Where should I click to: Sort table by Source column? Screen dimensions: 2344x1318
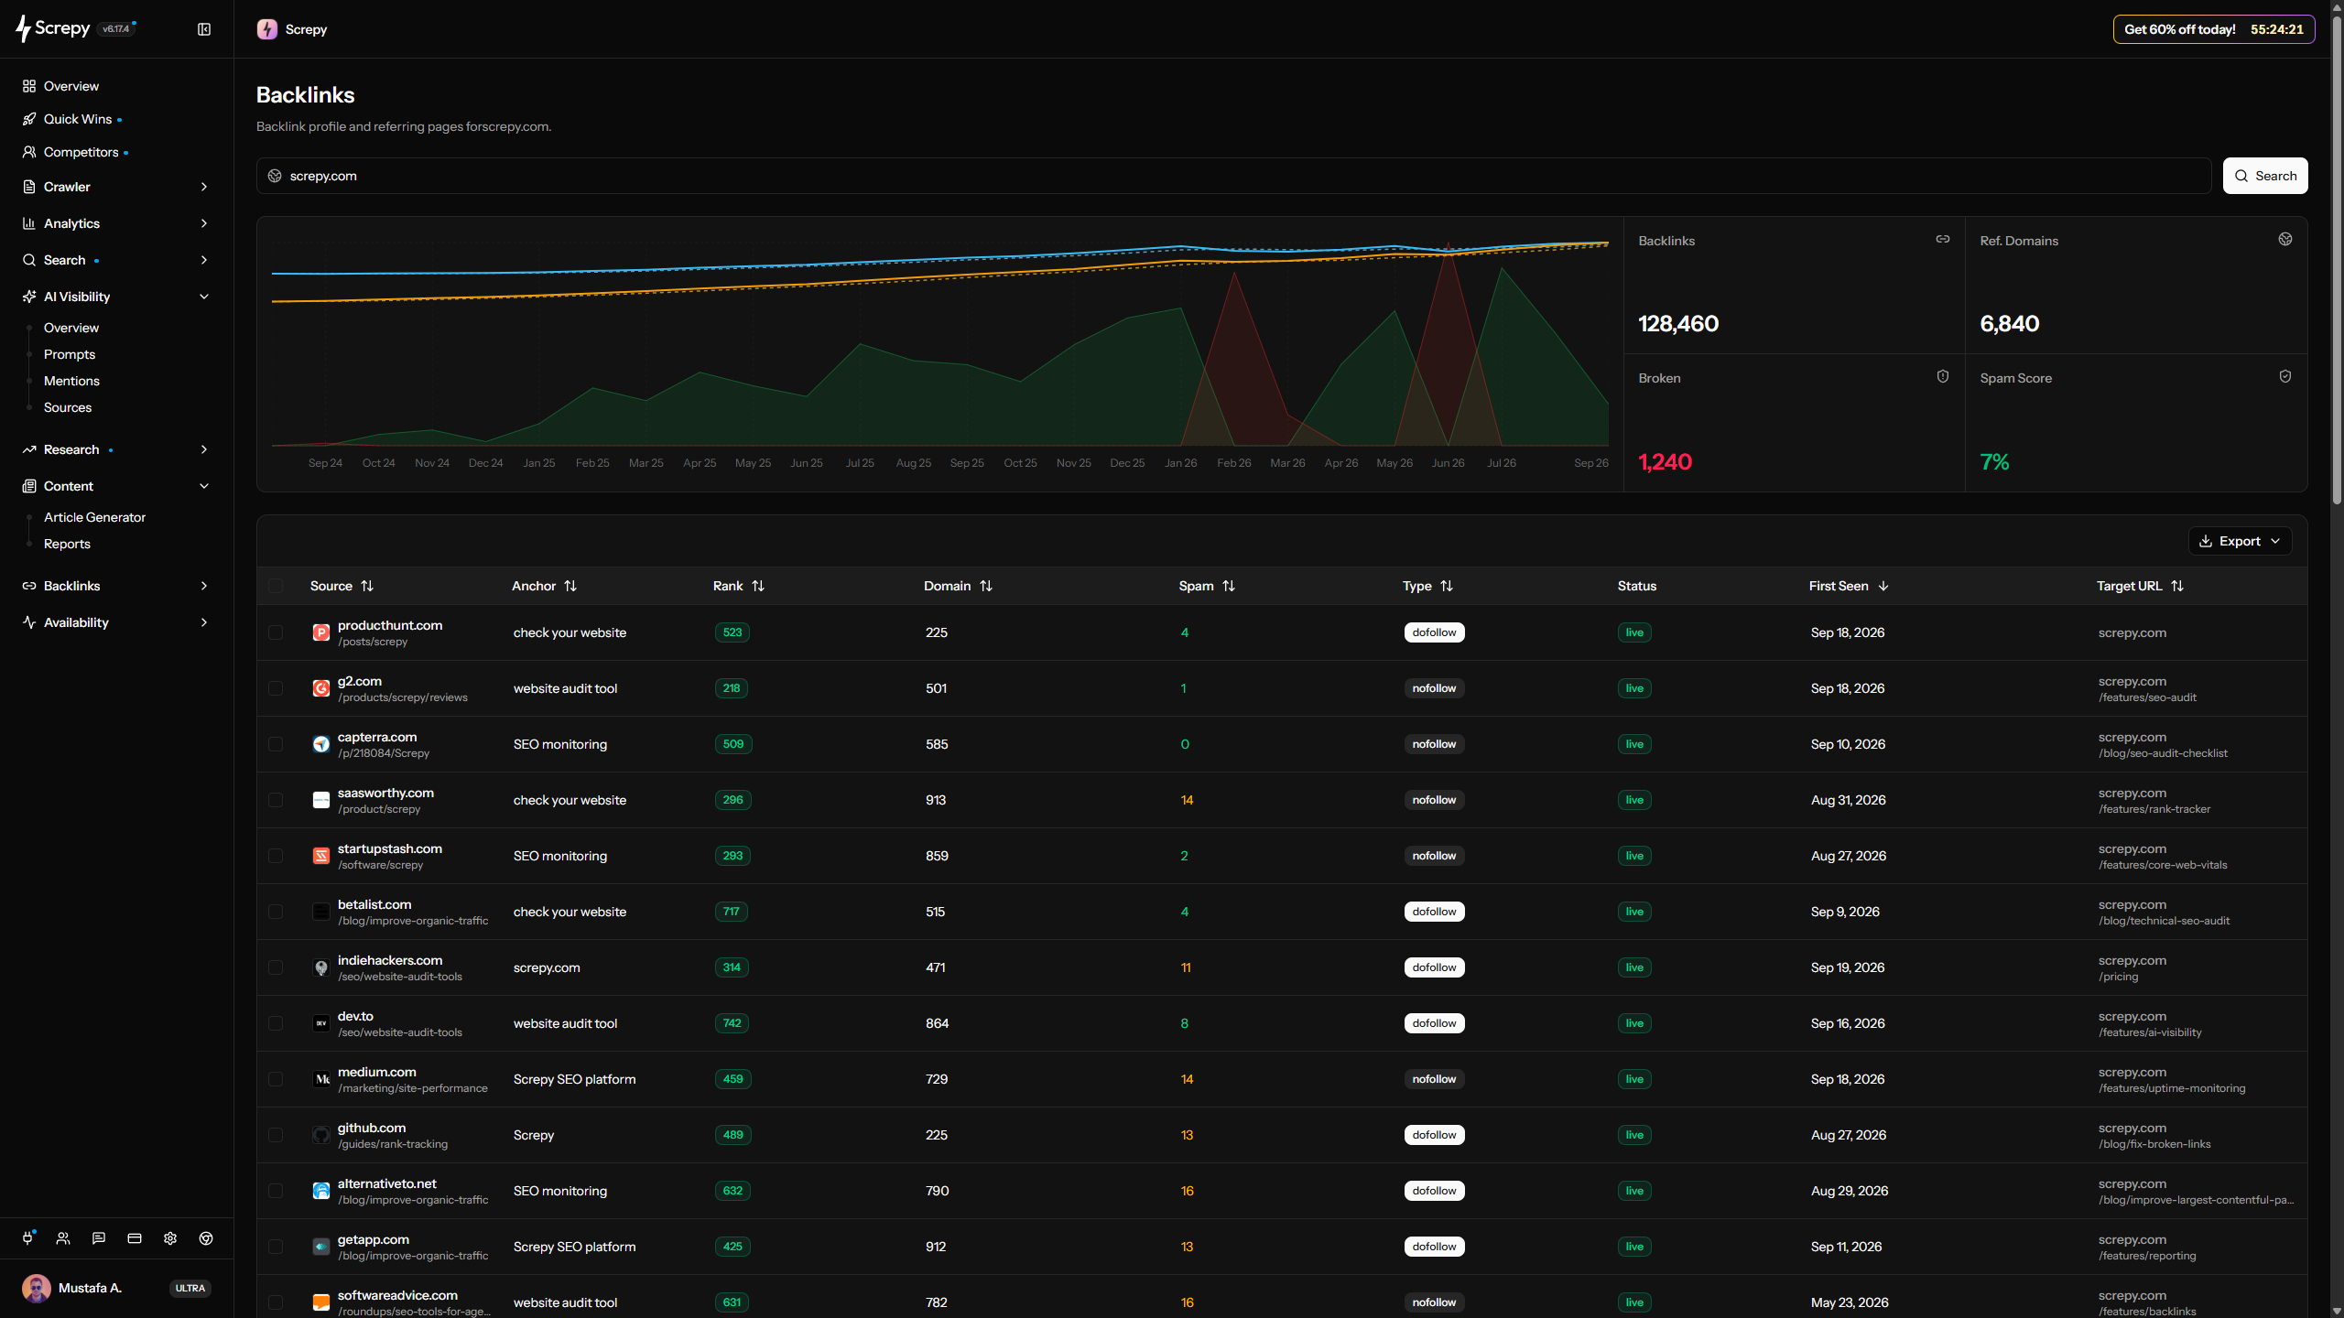point(342,586)
